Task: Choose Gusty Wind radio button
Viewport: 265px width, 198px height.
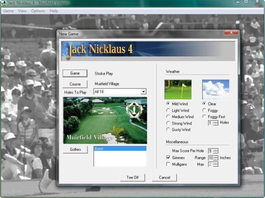Action: [168, 130]
